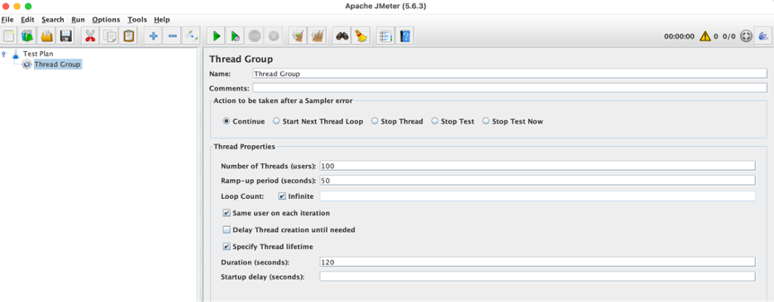Click Start no pauses icon
The width and height of the screenshot is (774, 302).
pos(235,36)
